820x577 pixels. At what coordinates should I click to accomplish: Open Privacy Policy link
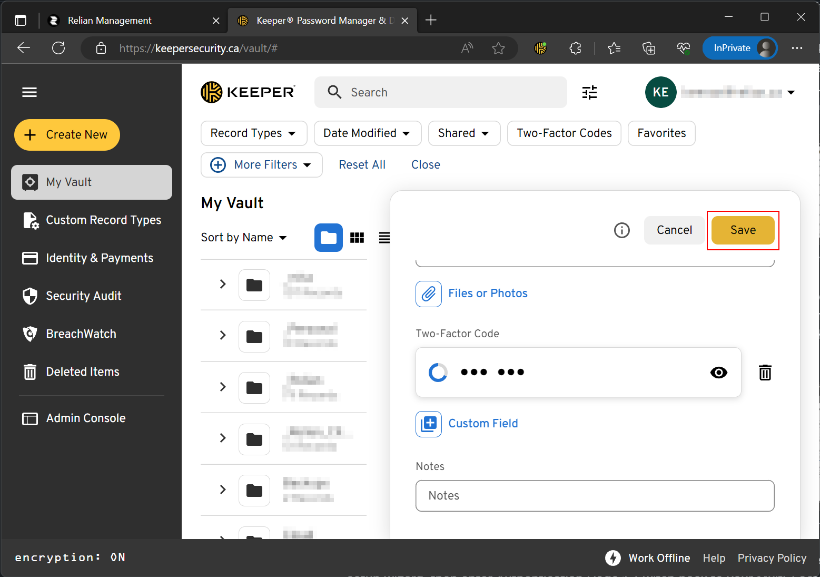(x=772, y=558)
